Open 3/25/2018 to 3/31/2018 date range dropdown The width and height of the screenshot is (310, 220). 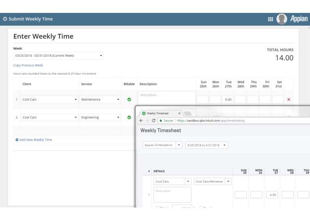pyautogui.click(x=207, y=145)
